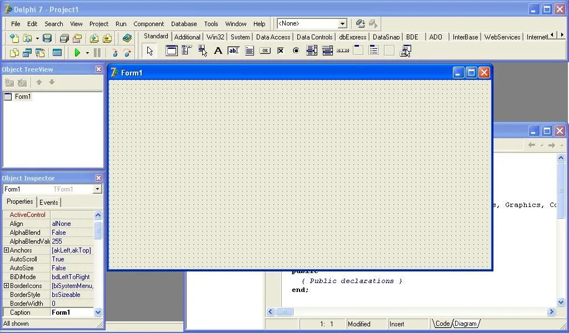This screenshot has height=333, width=569.
Task: Click the New Form toolbar icon
Action: [57, 53]
